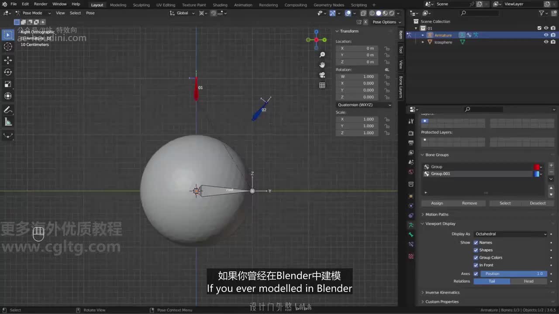Click the Blender logo menu icon
559x314 pixels.
[5, 4]
